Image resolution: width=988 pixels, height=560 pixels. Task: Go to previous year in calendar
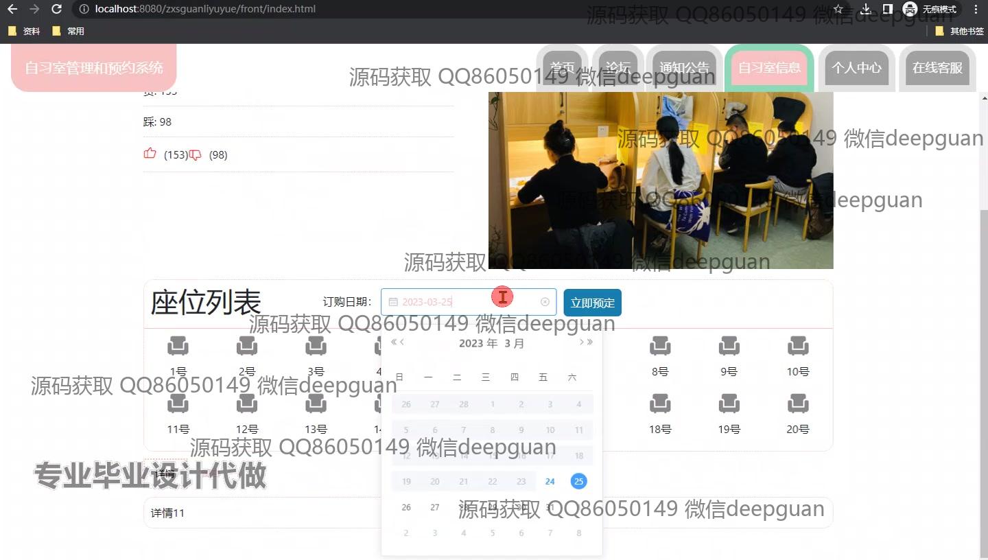[394, 342]
